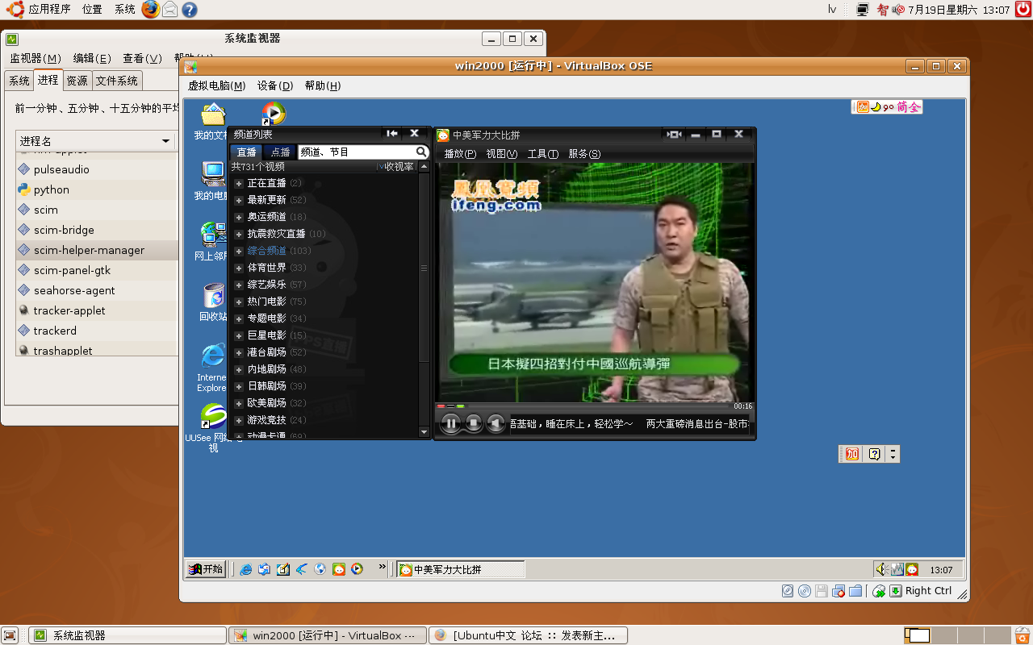Click Show Desktop quick launch icon
The image size is (1033, 645).
[283, 569]
